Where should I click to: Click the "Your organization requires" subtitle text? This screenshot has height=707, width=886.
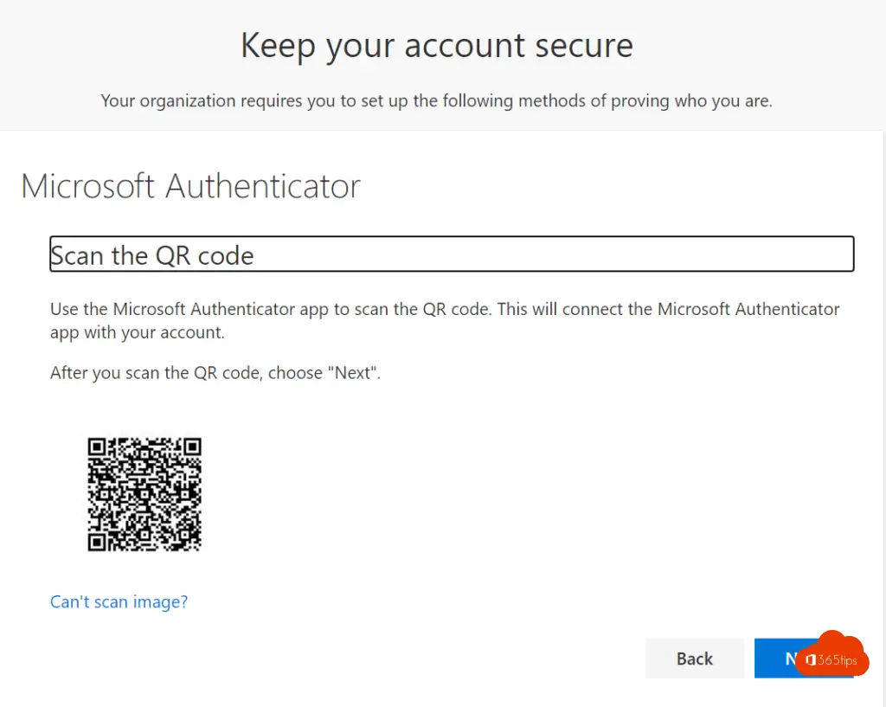click(x=436, y=101)
